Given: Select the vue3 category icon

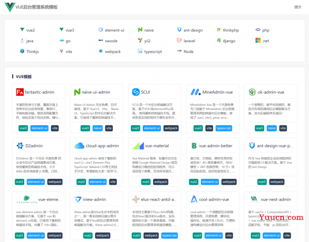Looking at the screenshot, I should click(x=61, y=30).
